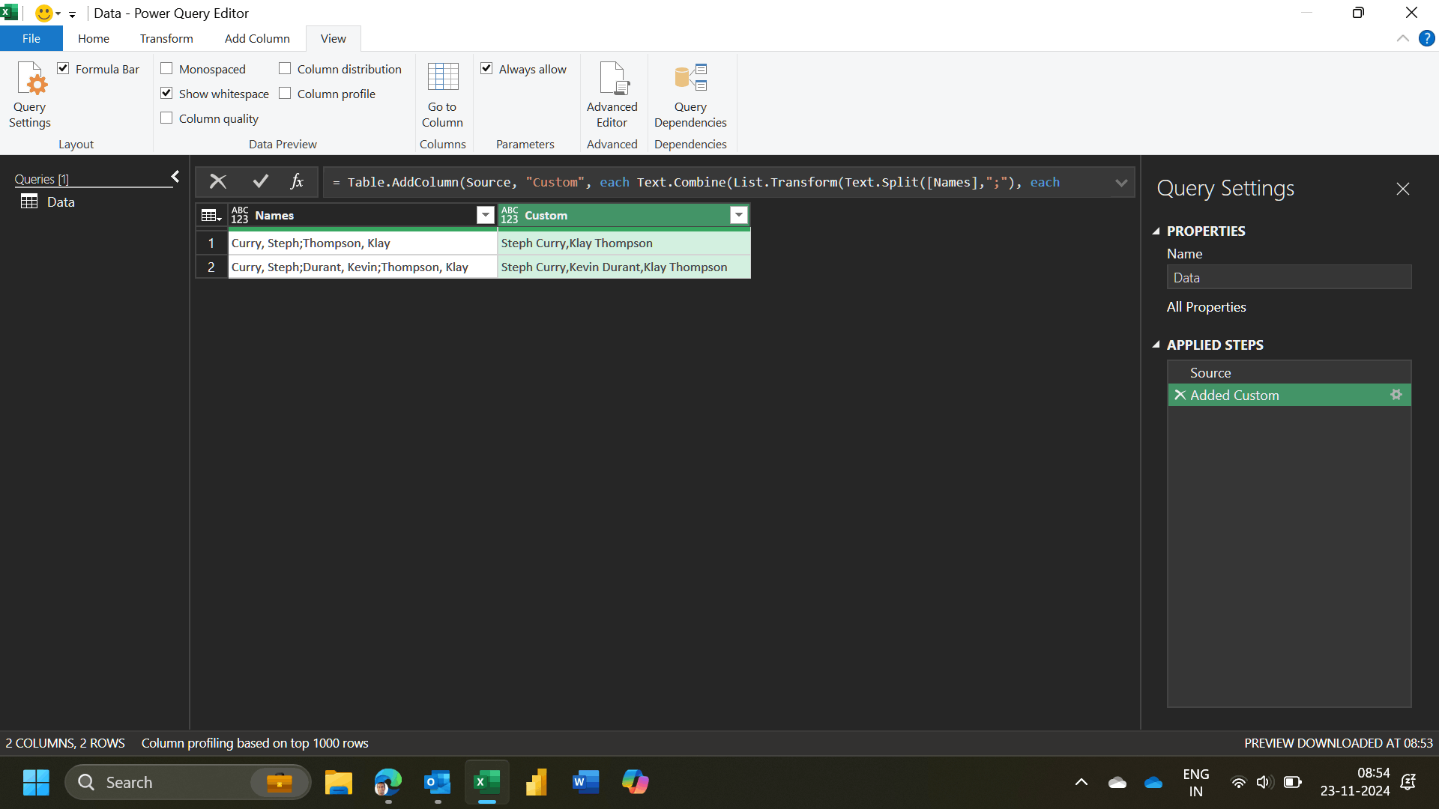Open Copilot from taskbar
This screenshot has width=1439, height=809.
point(636,782)
